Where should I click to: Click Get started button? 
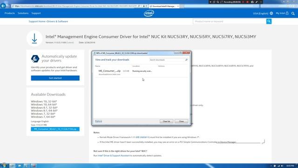click(55, 78)
